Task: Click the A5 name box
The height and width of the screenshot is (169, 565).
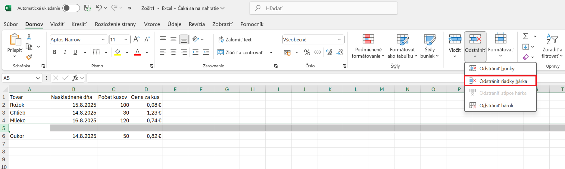Action: (22, 78)
